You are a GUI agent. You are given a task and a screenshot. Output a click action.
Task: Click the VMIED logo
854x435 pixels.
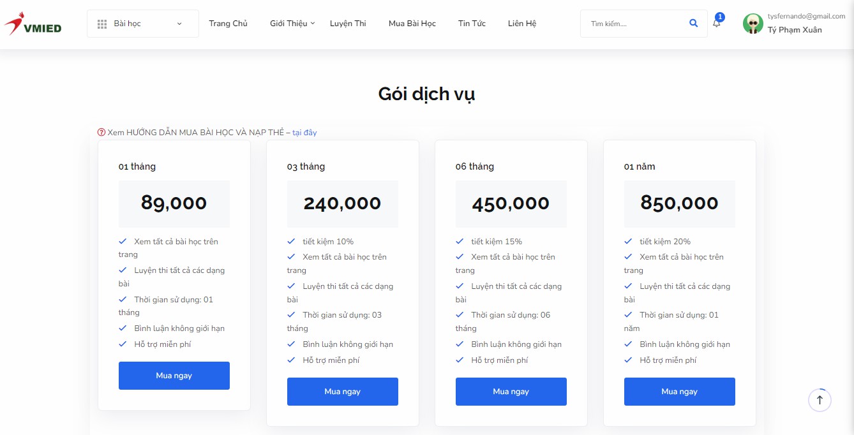click(33, 24)
